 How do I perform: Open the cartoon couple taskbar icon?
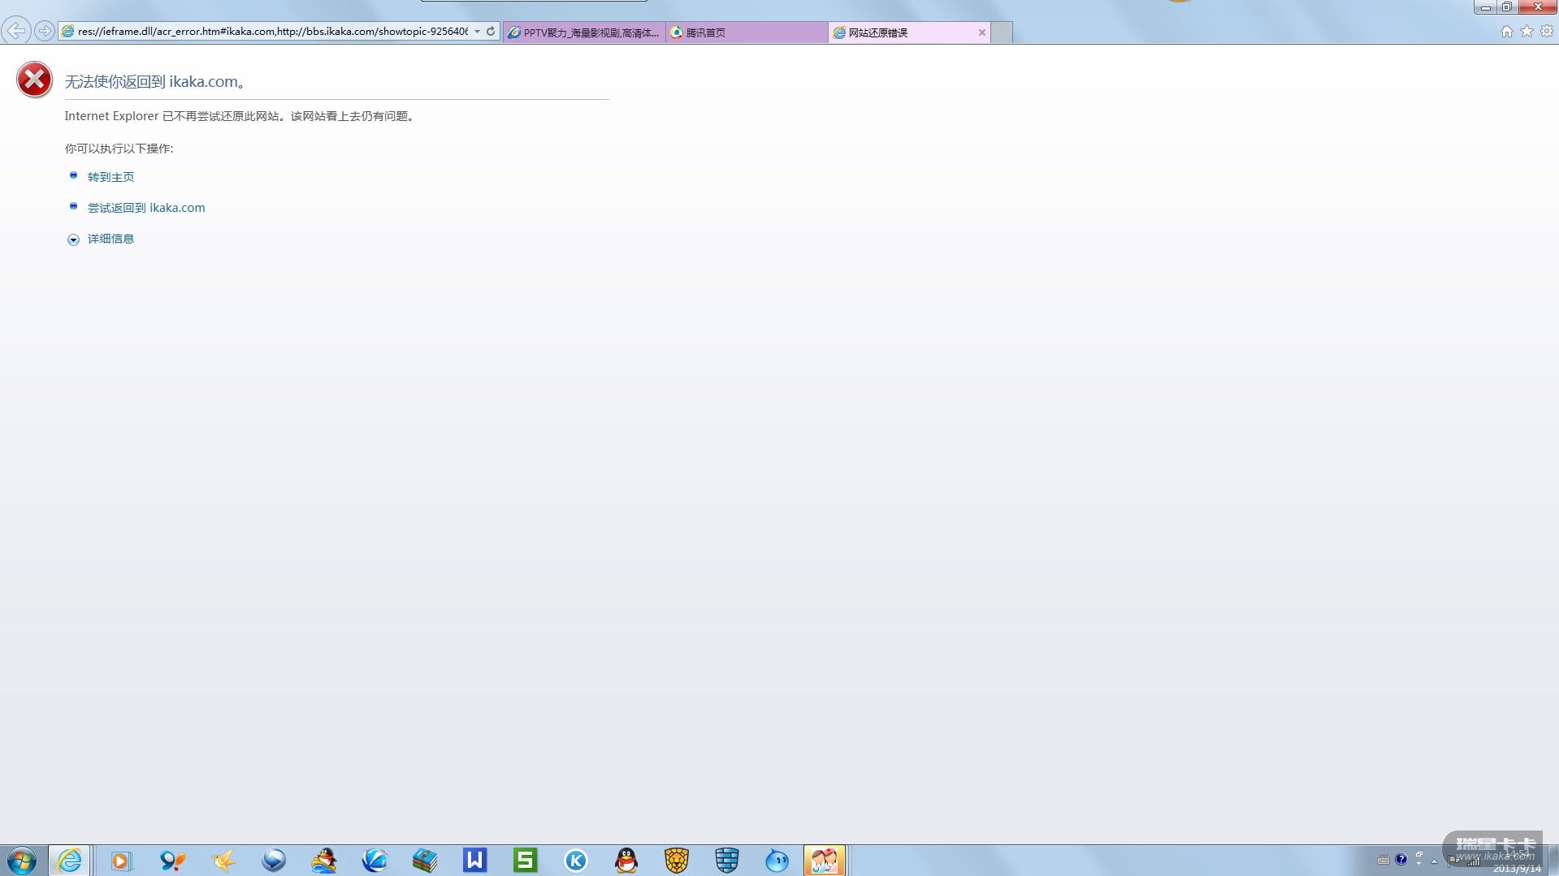(x=825, y=860)
